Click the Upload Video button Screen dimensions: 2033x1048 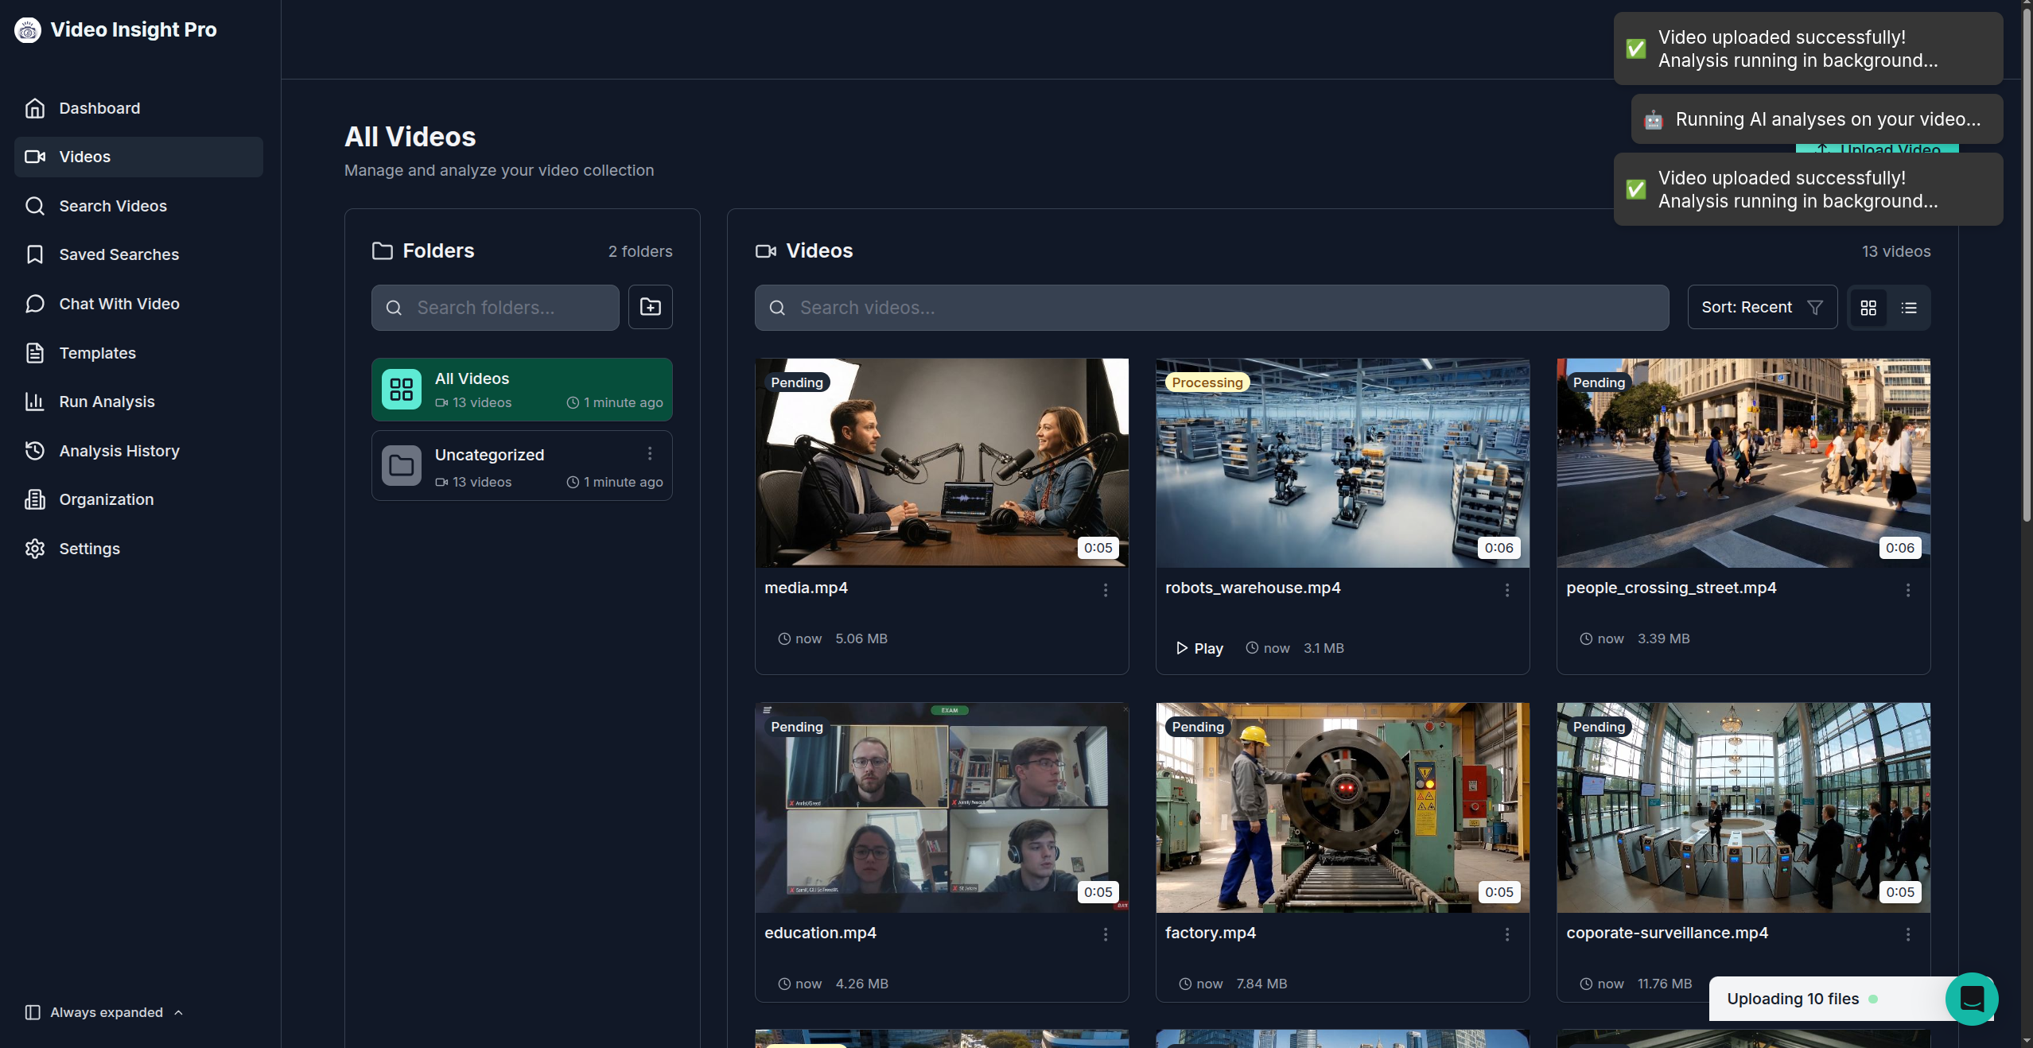click(1879, 151)
